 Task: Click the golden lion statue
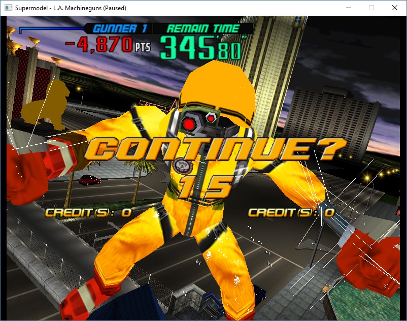click(x=46, y=105)
